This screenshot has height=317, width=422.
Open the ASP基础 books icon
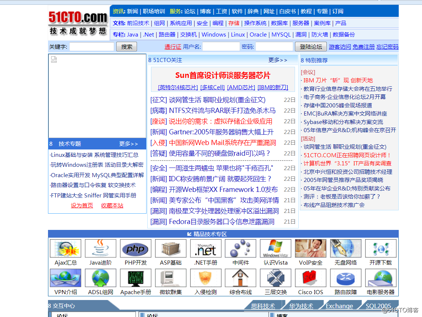click(x=171, y=248)
